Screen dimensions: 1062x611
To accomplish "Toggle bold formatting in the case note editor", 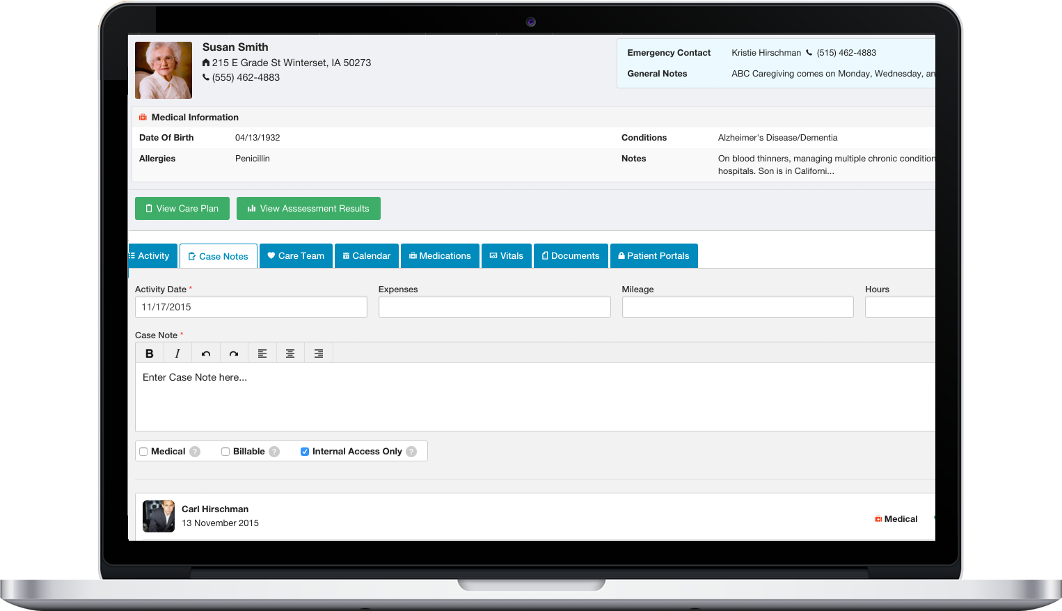I will (149, 354).
